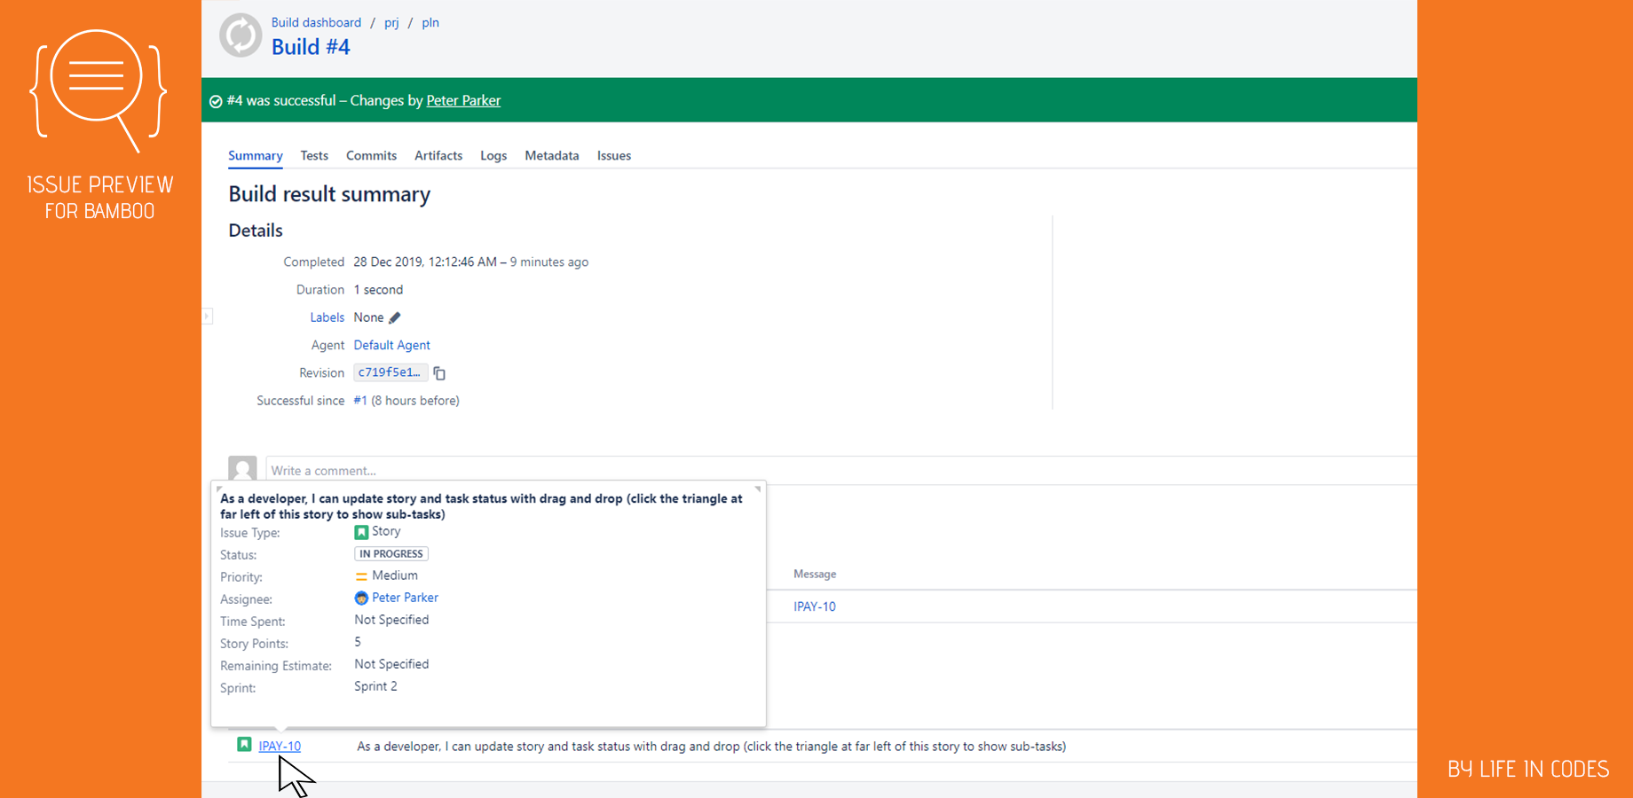The height and width of the screenshot is (798, 1633).
Task: Open Peter Parker link in green banner
Action: click(x=463, y=101)
